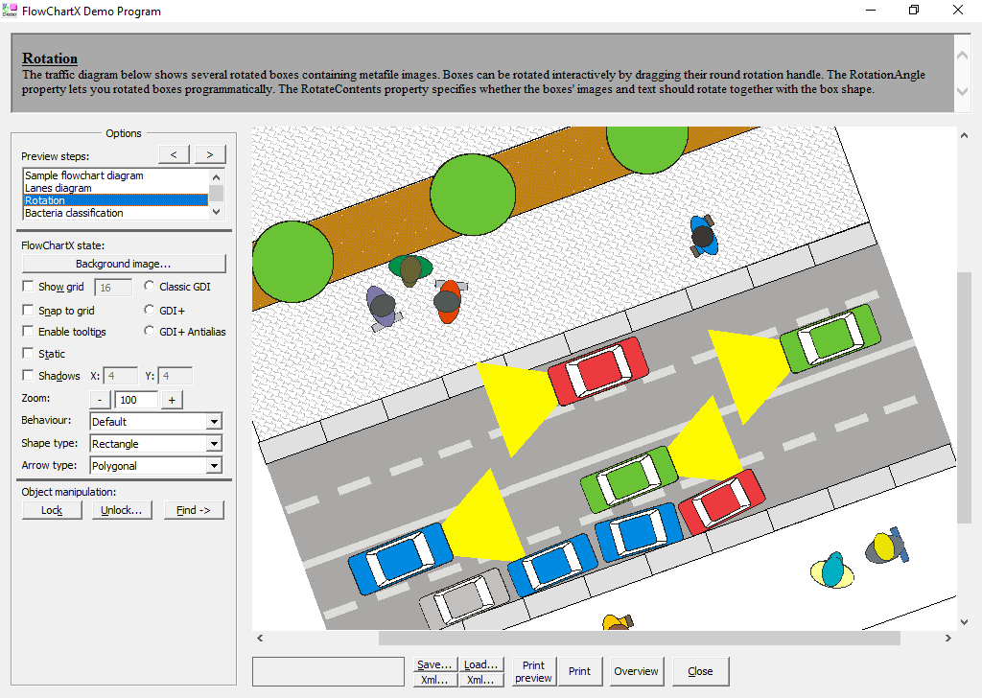Select the GDI+ rendering mode
982x698 pixels.
149,309
